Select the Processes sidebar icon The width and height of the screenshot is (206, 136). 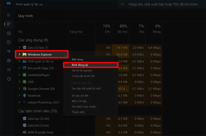pyautogui.click(x=9, y=24)
